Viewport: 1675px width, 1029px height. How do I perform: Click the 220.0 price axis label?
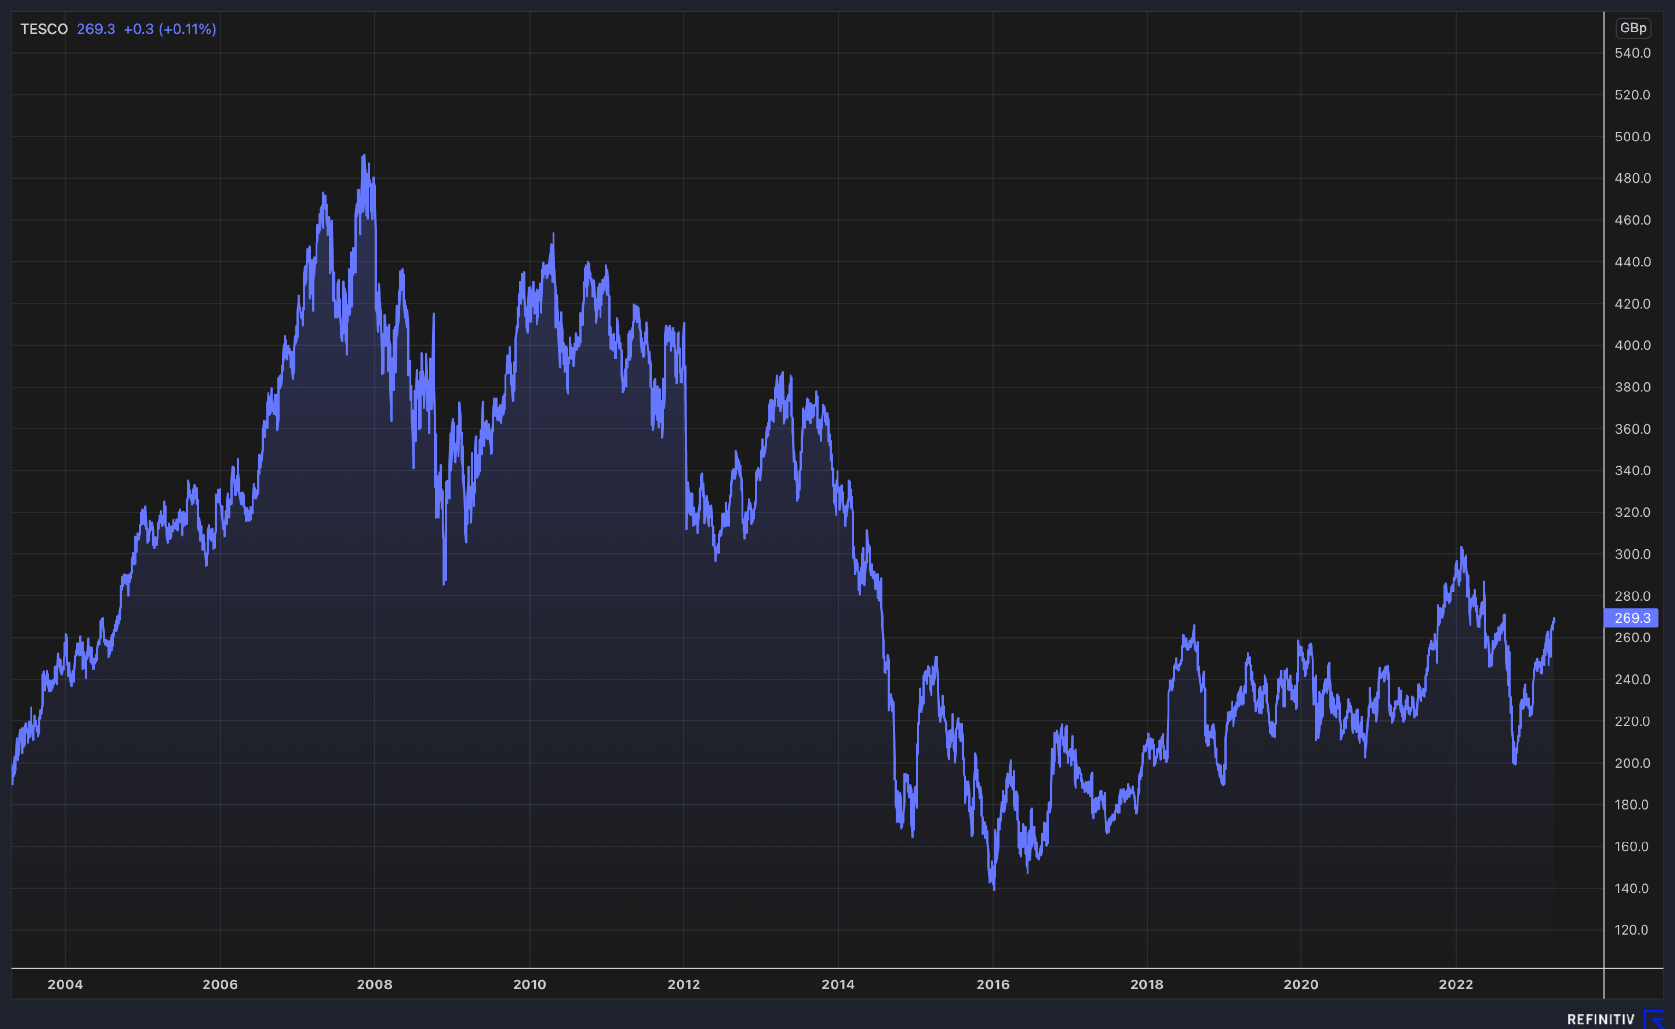click(1633, 721)
